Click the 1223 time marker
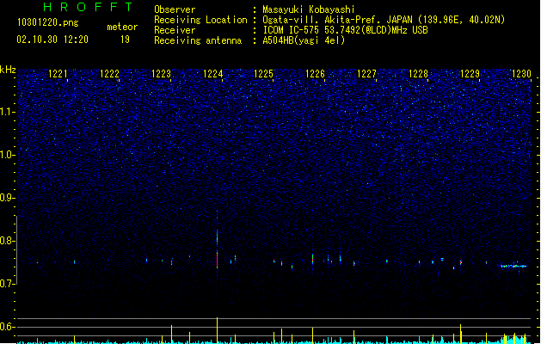541x344 pixels. pyautogui.click(x=161, y=74)
